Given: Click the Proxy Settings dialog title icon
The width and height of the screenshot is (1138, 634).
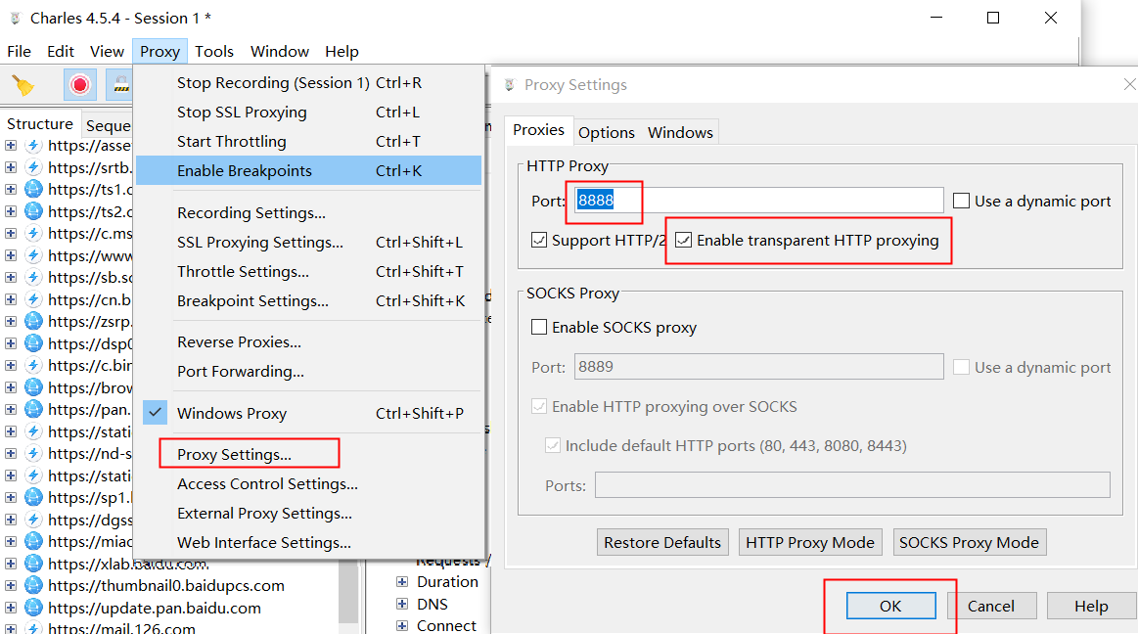Looking at the screenshot, I should click(x=510, y=85).
